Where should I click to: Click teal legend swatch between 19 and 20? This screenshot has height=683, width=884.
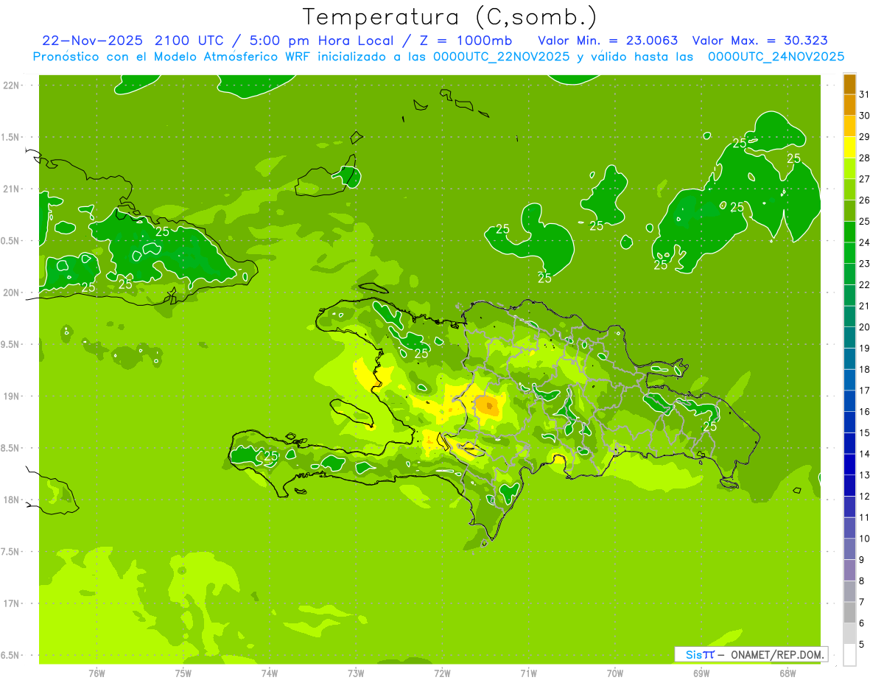click(849, 337)
